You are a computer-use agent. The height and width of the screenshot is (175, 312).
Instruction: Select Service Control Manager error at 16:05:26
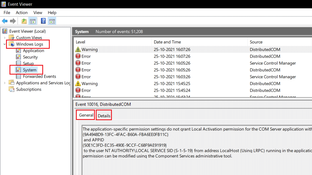193,63
